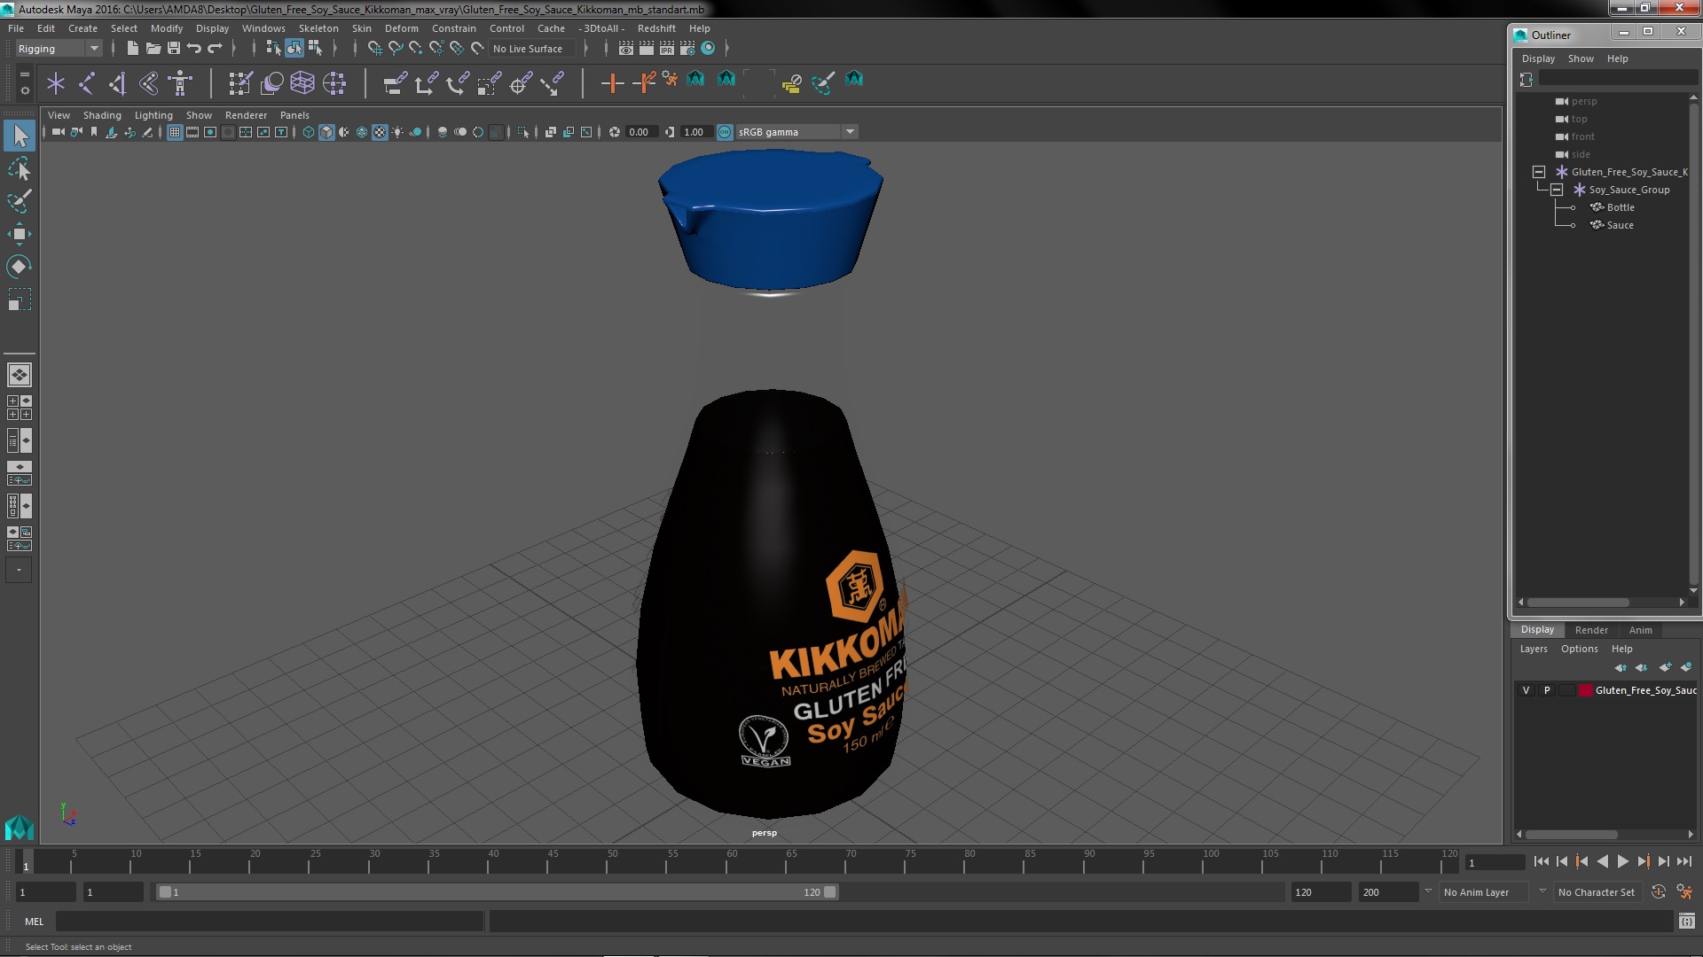
Task: Apply a parent constraint from the shelf
Action: coord(396,83)
